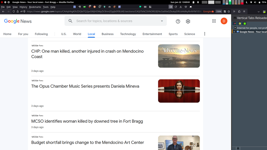The height and width of the screenshot is (150, 267).
Task: Open the Google apps grid
Action: tap(214, 21)
